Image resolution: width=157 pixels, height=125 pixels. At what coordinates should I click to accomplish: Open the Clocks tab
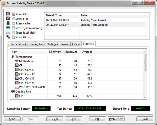(x=76, y=44)
